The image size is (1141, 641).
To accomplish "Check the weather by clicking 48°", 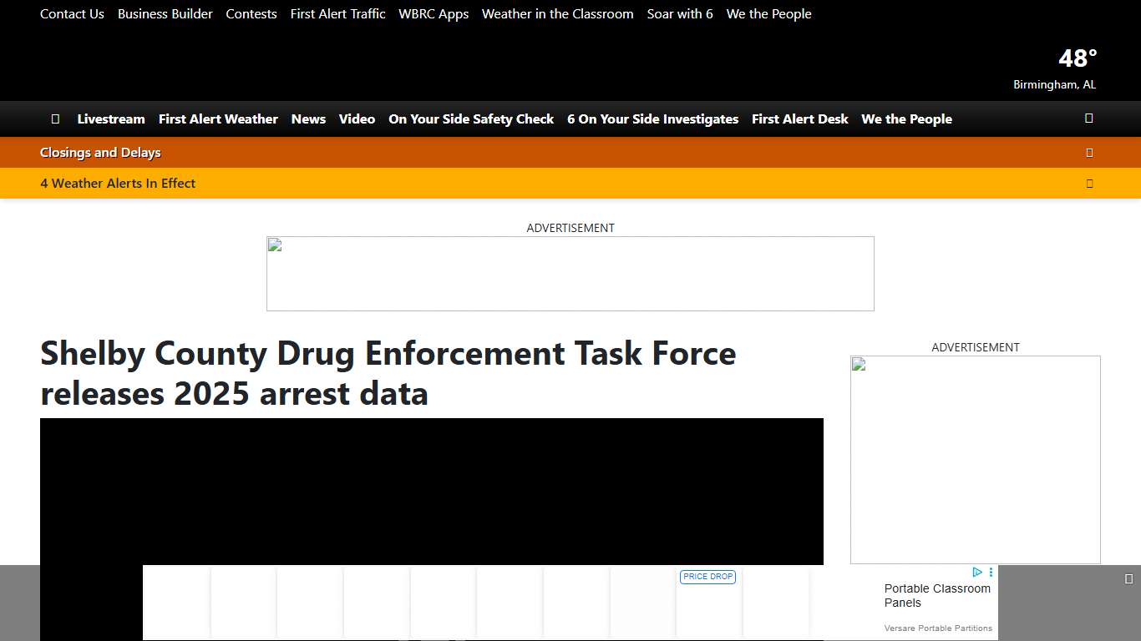I will 1077,58.
